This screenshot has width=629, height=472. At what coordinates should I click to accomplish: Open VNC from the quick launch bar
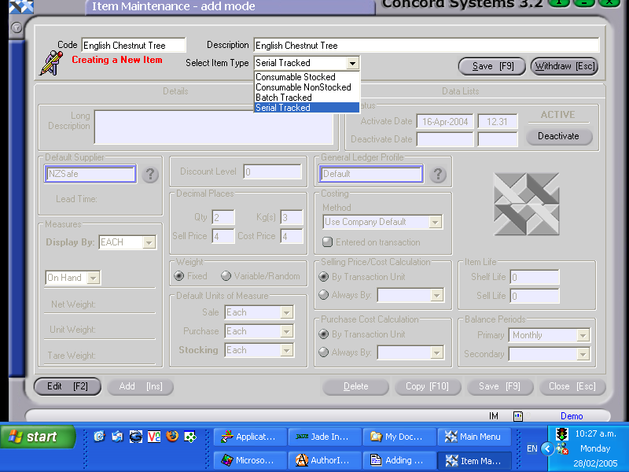point(153,435)
